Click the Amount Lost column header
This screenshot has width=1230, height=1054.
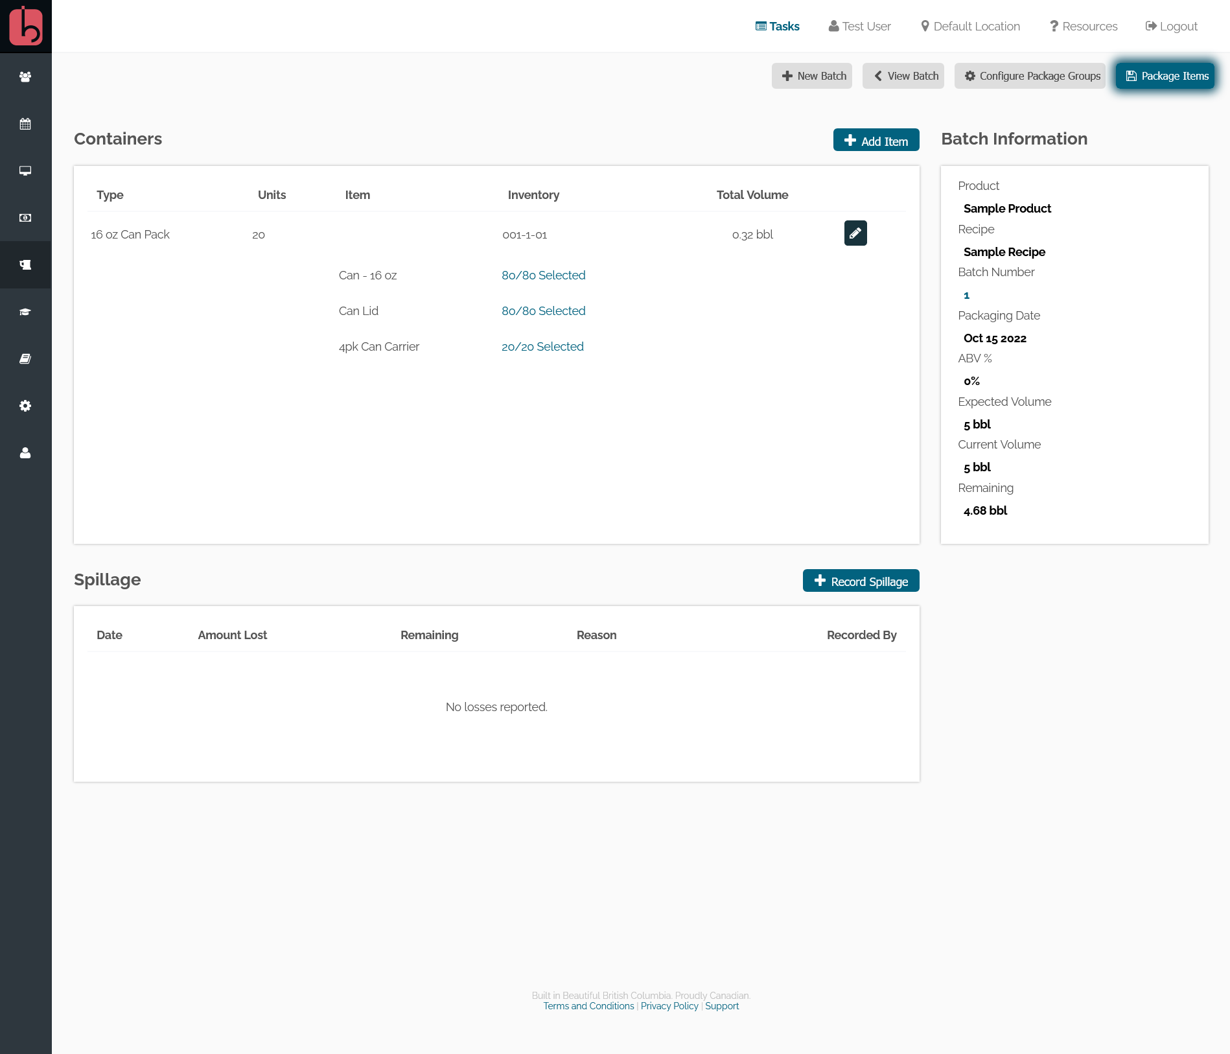[232, 635]
